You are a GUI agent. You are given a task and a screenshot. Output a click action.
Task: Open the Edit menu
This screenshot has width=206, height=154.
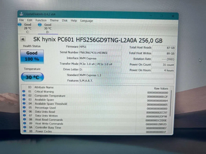[30, 20]
